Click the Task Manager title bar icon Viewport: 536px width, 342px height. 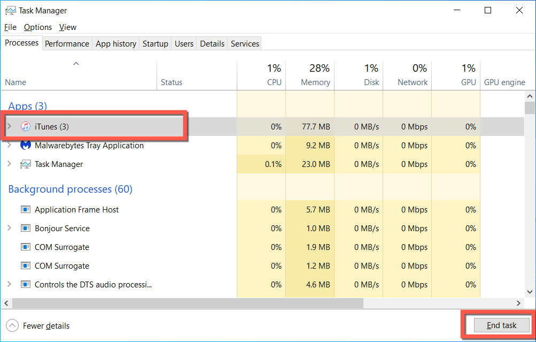(x=10, y=10)
